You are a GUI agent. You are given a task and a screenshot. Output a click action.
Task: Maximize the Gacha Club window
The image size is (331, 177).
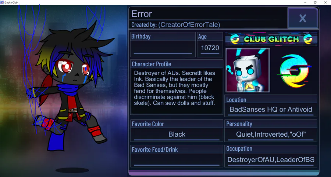tap(315, 2)
